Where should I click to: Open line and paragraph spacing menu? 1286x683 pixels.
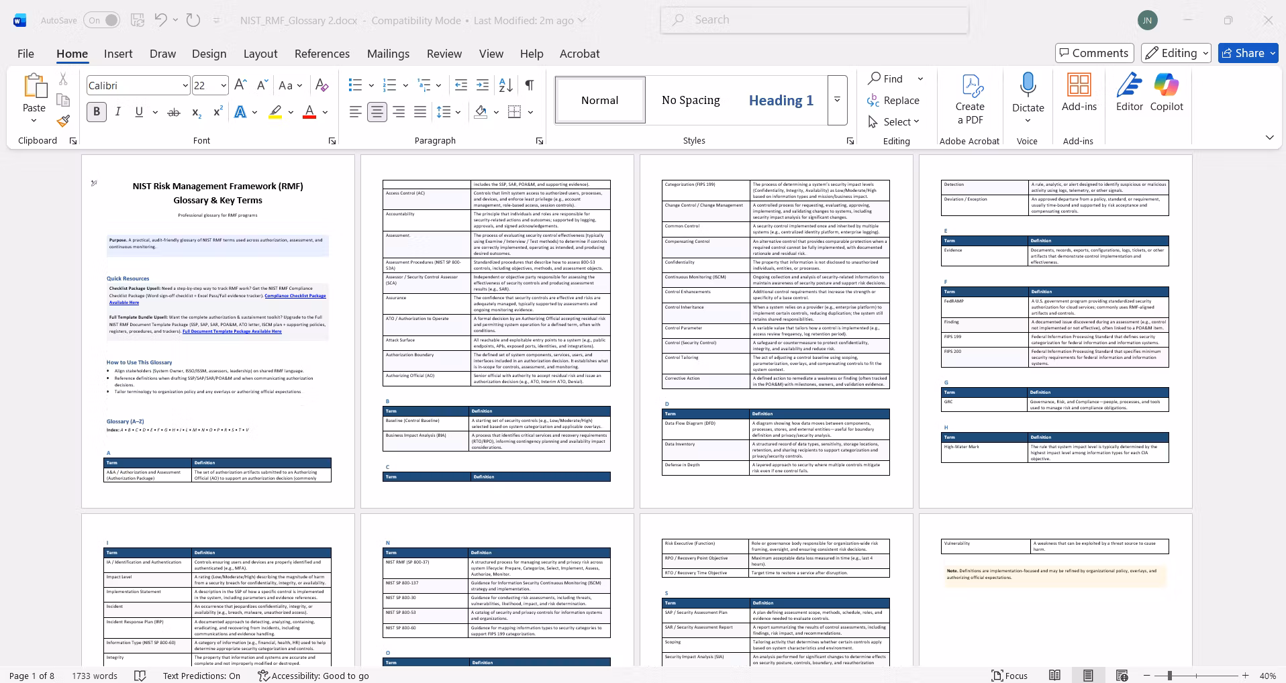(450, 112)
